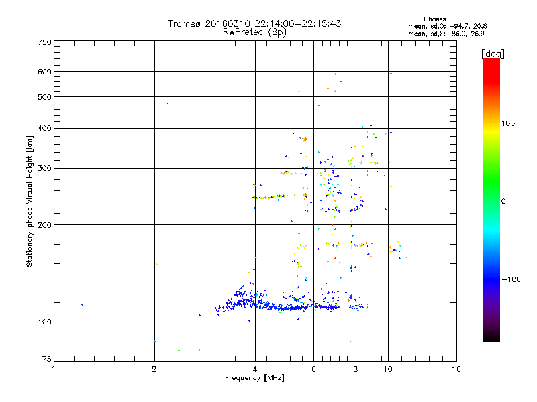Screen dimensions: 537x402
Task: Click the x-axis tick label '10'
Action: pyautogui.click(x=388, y=369)
